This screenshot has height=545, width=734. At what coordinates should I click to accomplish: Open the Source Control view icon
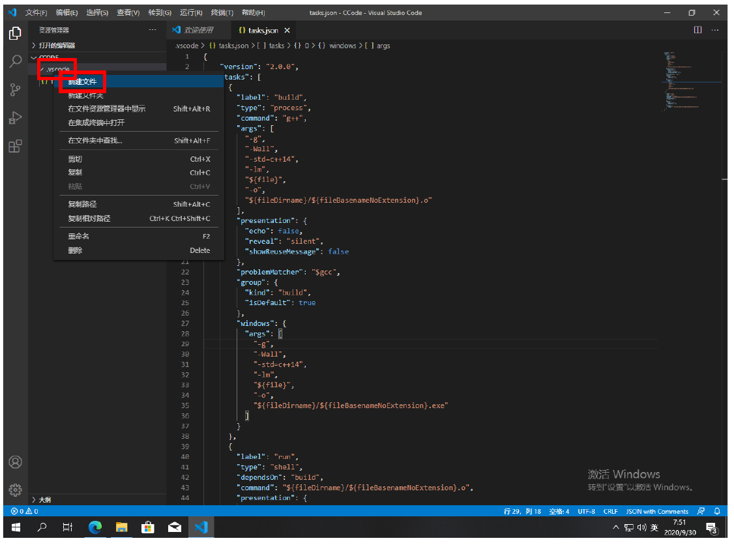pyautogui.click(x=15, y=90)
